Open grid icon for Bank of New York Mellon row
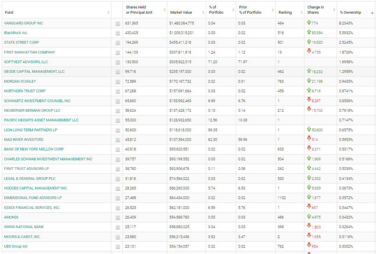The height and width of the screenshot is (254, 376). click(x=118, y=150)
